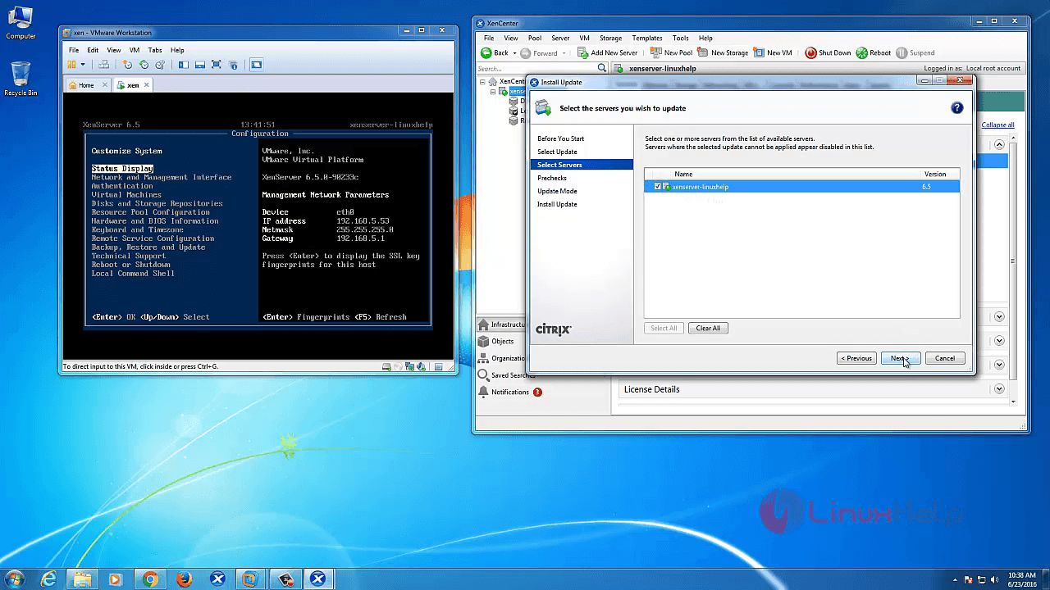
Task: Collapse the xenserver tree node in XenCenter
Action: (x=492, y=92)
